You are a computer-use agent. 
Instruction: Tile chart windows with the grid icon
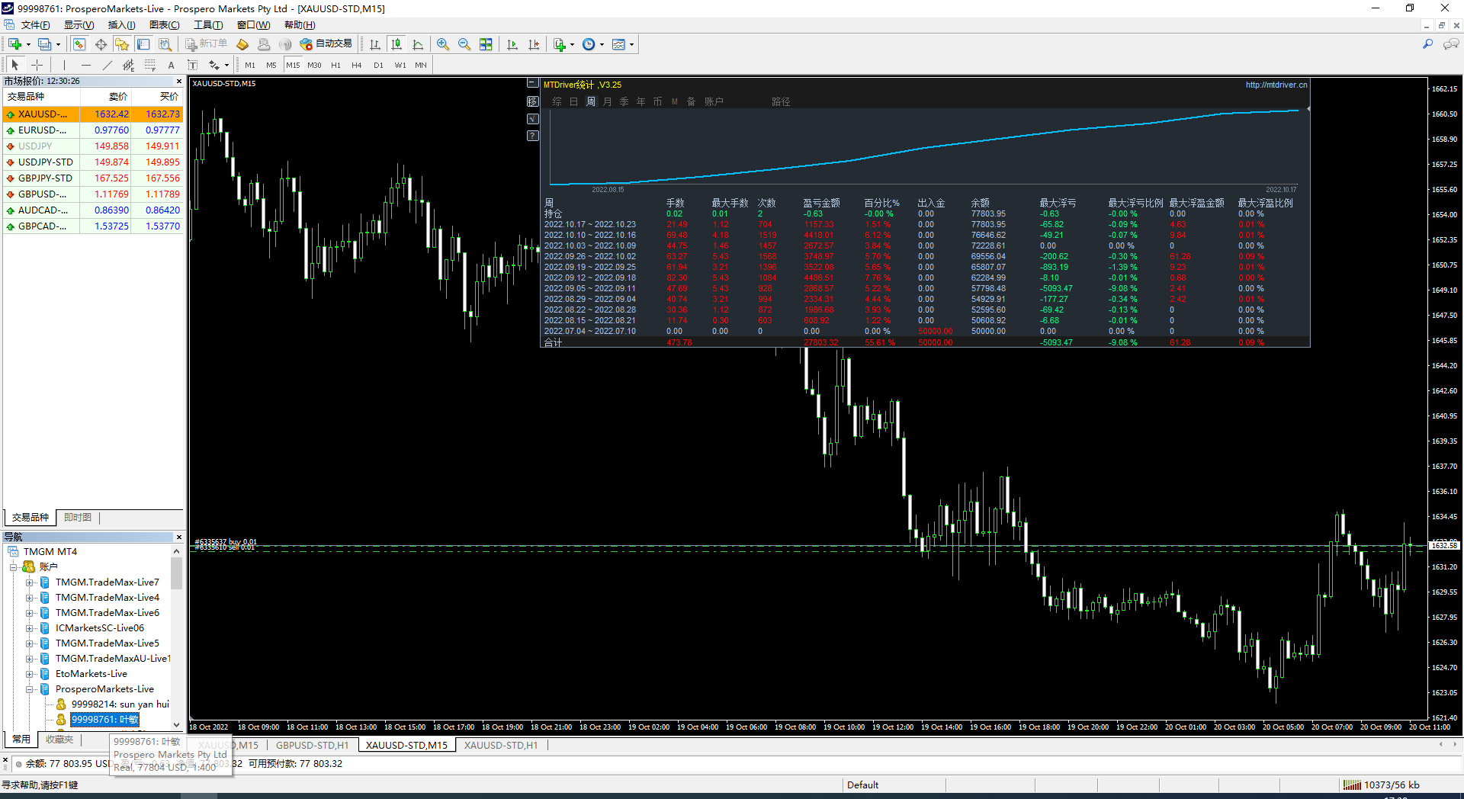486,44
